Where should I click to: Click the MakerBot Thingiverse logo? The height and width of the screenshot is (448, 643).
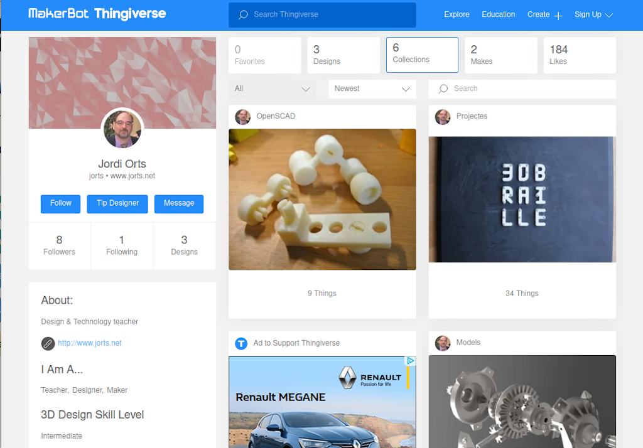pos(97,14)
